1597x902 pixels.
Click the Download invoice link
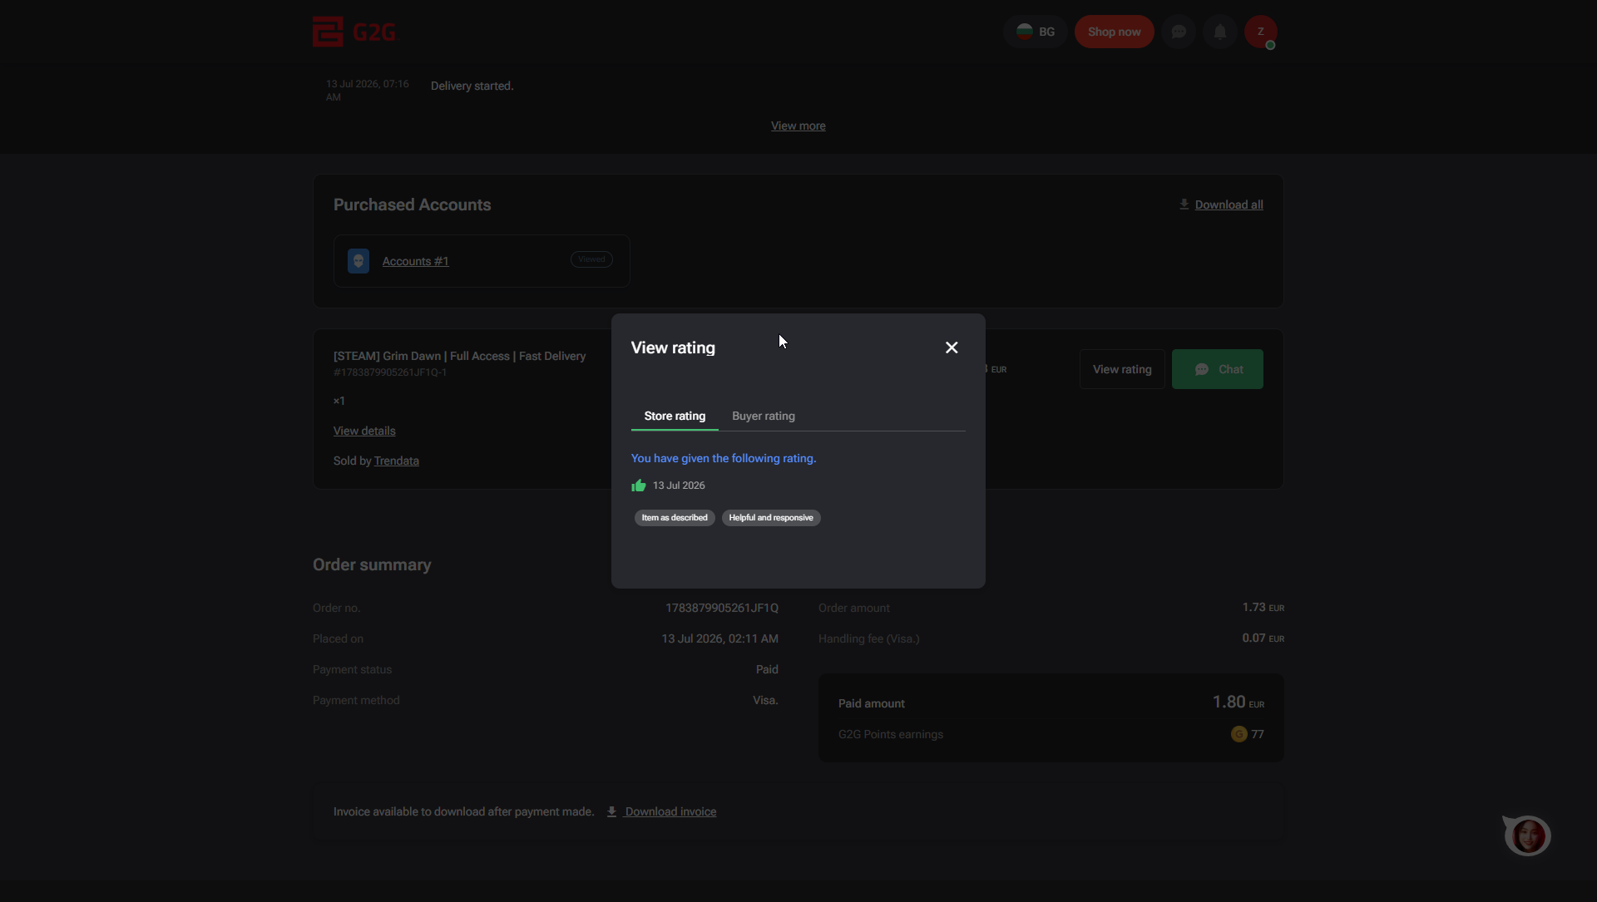click(670, 811)
